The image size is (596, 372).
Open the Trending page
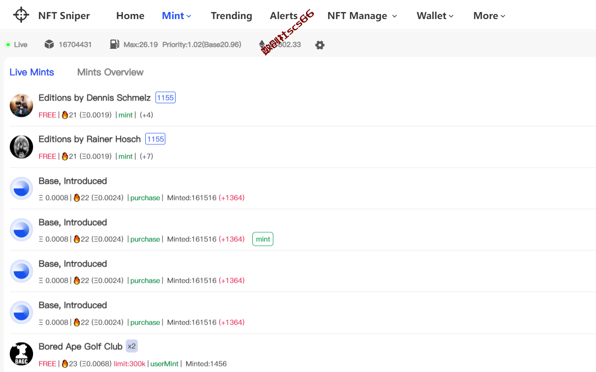click(231, 16)
